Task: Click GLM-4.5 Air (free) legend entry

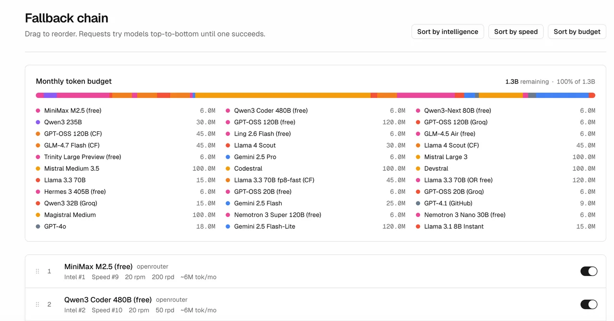Action: coord(449,134)
